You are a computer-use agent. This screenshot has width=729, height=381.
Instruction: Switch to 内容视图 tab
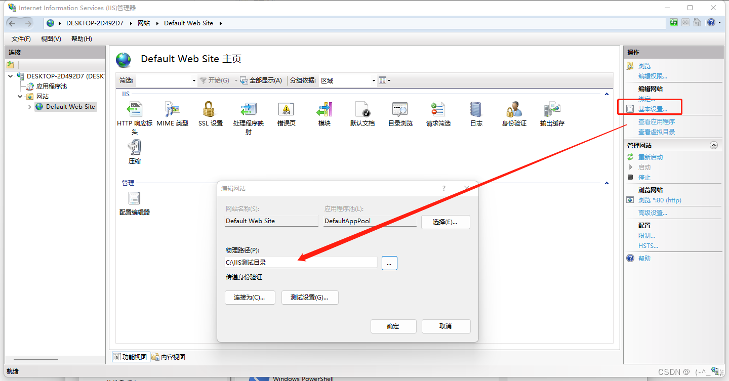169,357
